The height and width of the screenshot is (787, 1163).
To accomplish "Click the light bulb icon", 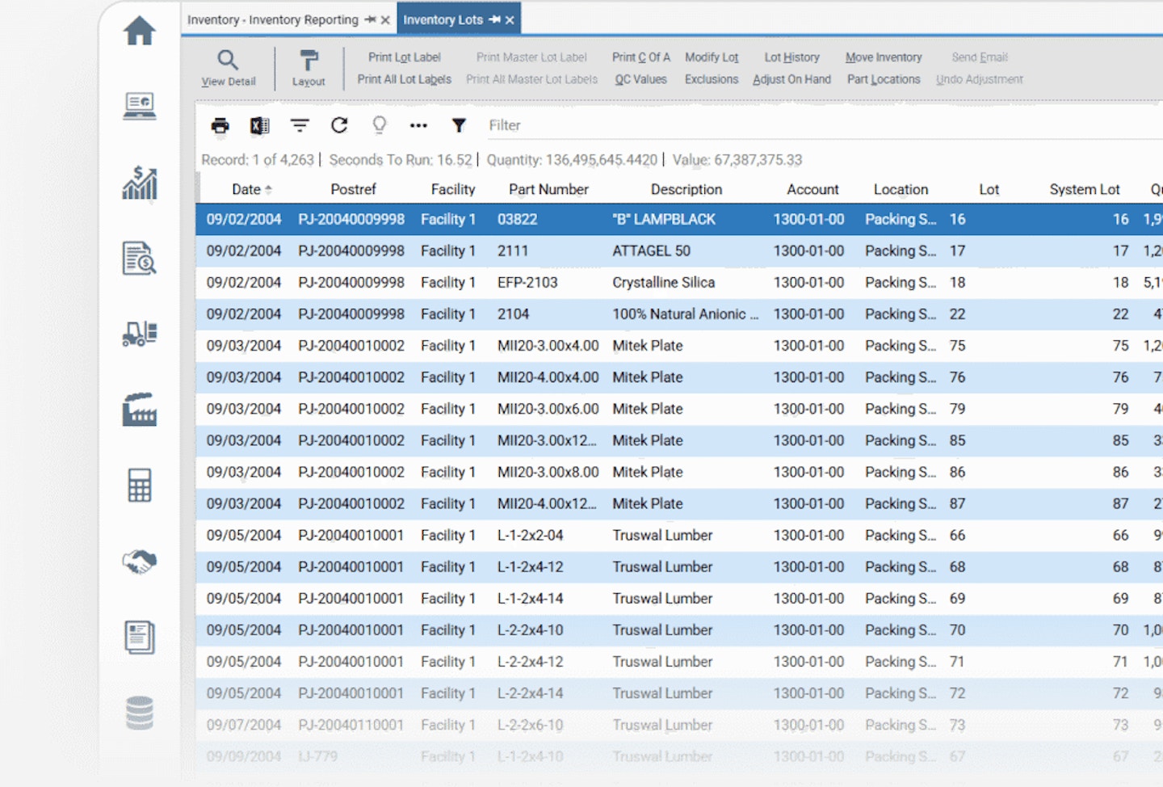I will click(x=379, y=124).
